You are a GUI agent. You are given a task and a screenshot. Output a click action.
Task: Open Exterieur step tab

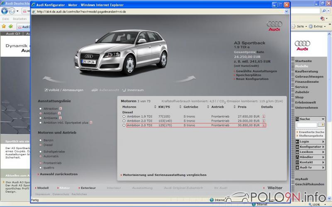(87, 188)
